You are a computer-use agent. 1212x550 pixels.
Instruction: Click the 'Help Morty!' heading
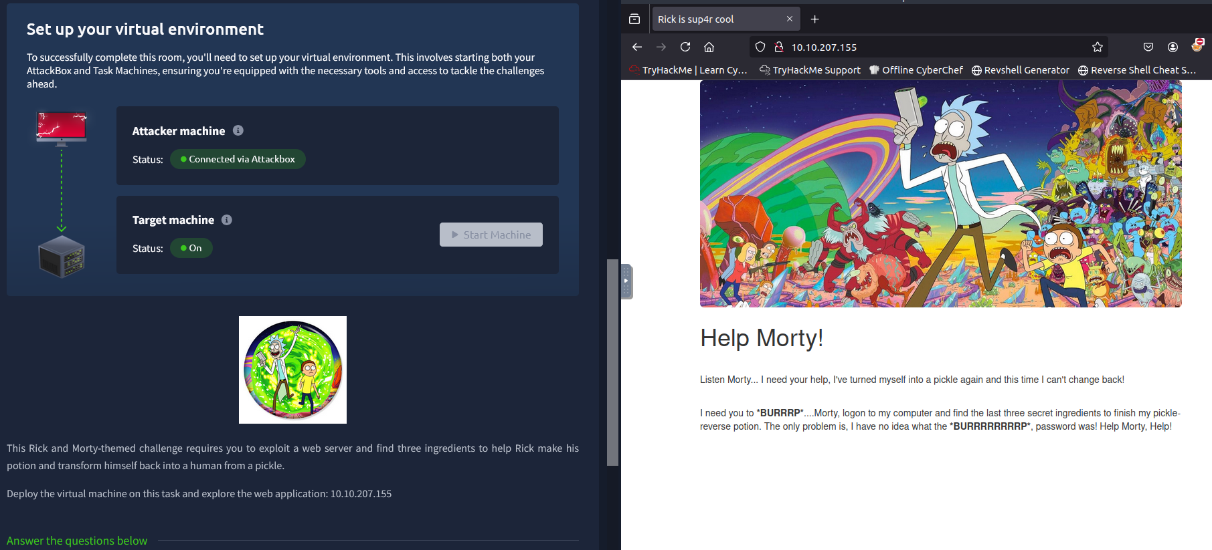[x=762, y=338]
